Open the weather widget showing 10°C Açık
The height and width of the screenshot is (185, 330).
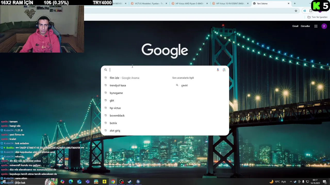coord(278,182)
